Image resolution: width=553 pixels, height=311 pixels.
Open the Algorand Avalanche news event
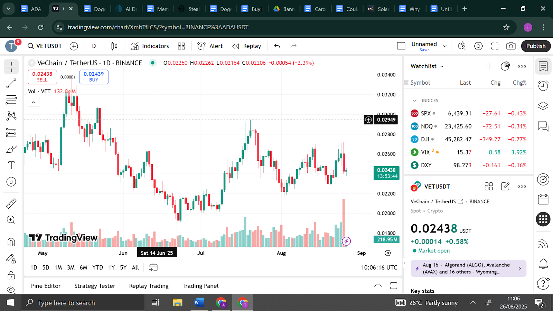[468, 268]
